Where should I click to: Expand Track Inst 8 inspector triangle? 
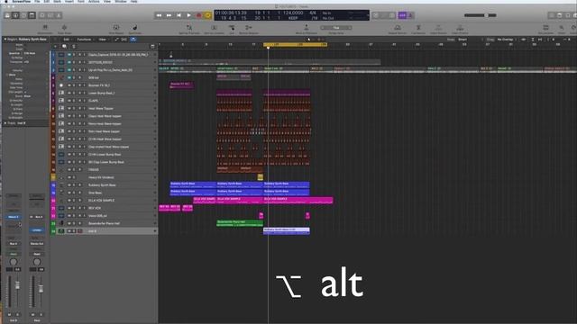(x=5, y=123)
